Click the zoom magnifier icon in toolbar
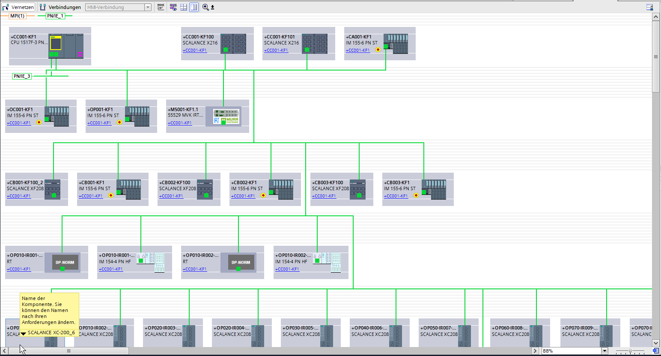661x356 pixels. (x=205, y=7)
